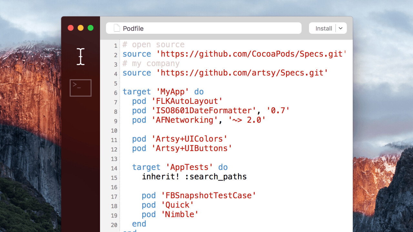
Task: Click line number 6 in the gutter
Action: (115, 93)
